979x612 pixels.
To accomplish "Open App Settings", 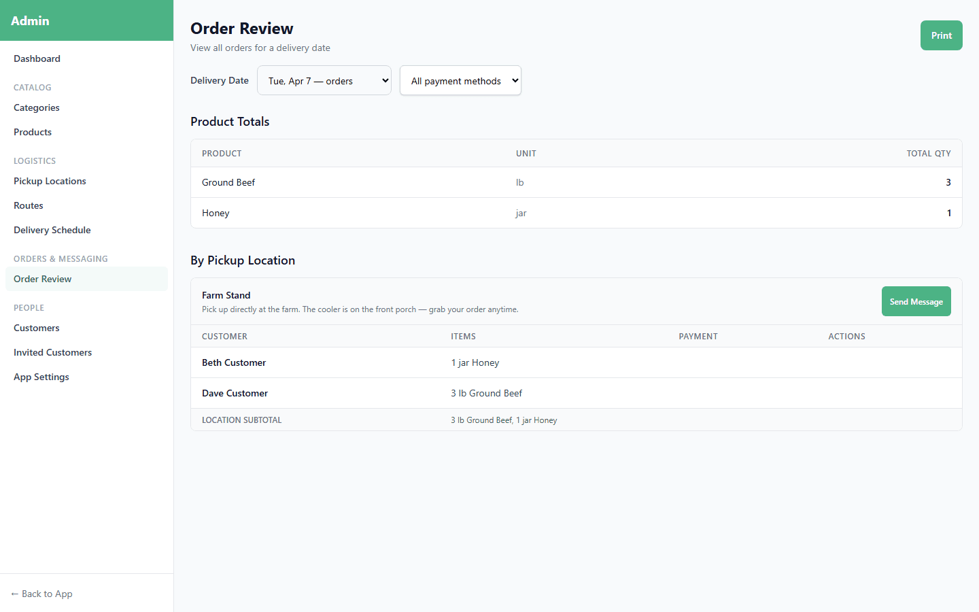I will tap(41, 377).
